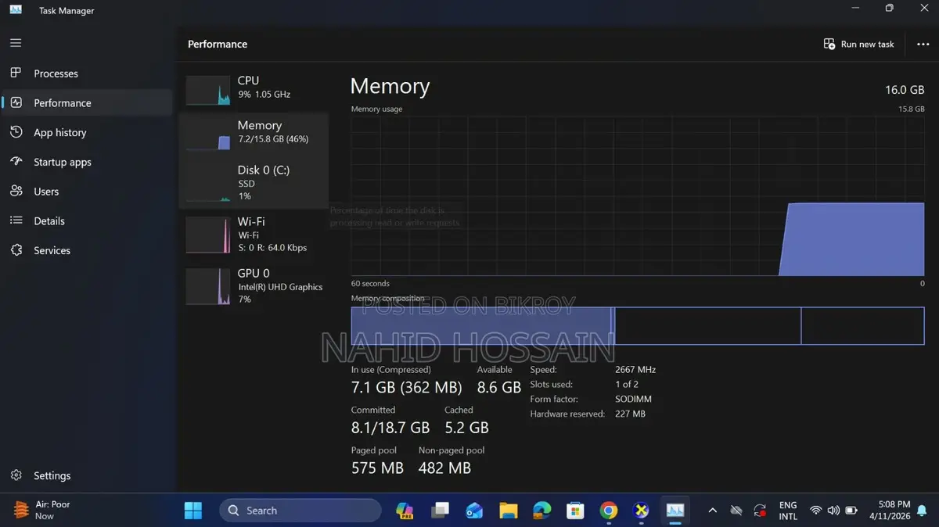Click the Services puzzle icon

click(x=16, y=250)
